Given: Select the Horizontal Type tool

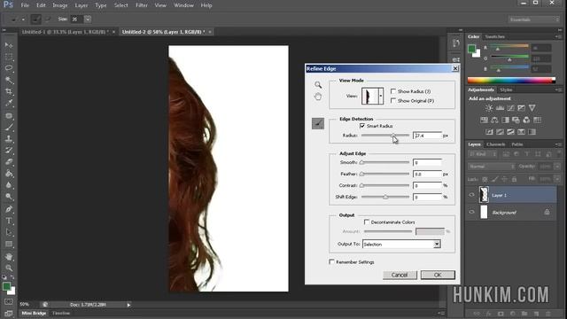Looking at the screenshot, I should pos(9,221).
